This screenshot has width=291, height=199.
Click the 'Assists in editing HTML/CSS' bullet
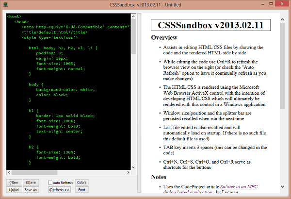pos(213,50)
